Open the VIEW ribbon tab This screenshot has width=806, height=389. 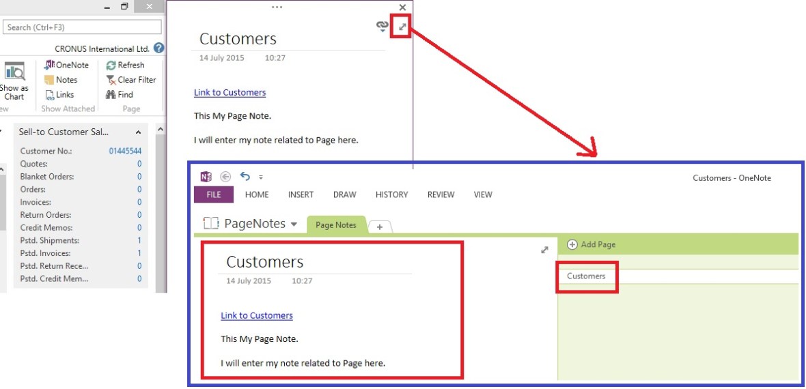[483, 194]
